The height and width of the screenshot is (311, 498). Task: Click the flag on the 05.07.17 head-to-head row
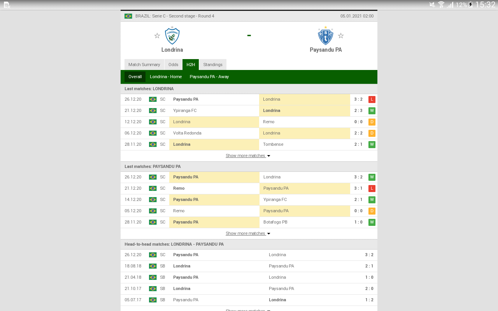(153, 300)
